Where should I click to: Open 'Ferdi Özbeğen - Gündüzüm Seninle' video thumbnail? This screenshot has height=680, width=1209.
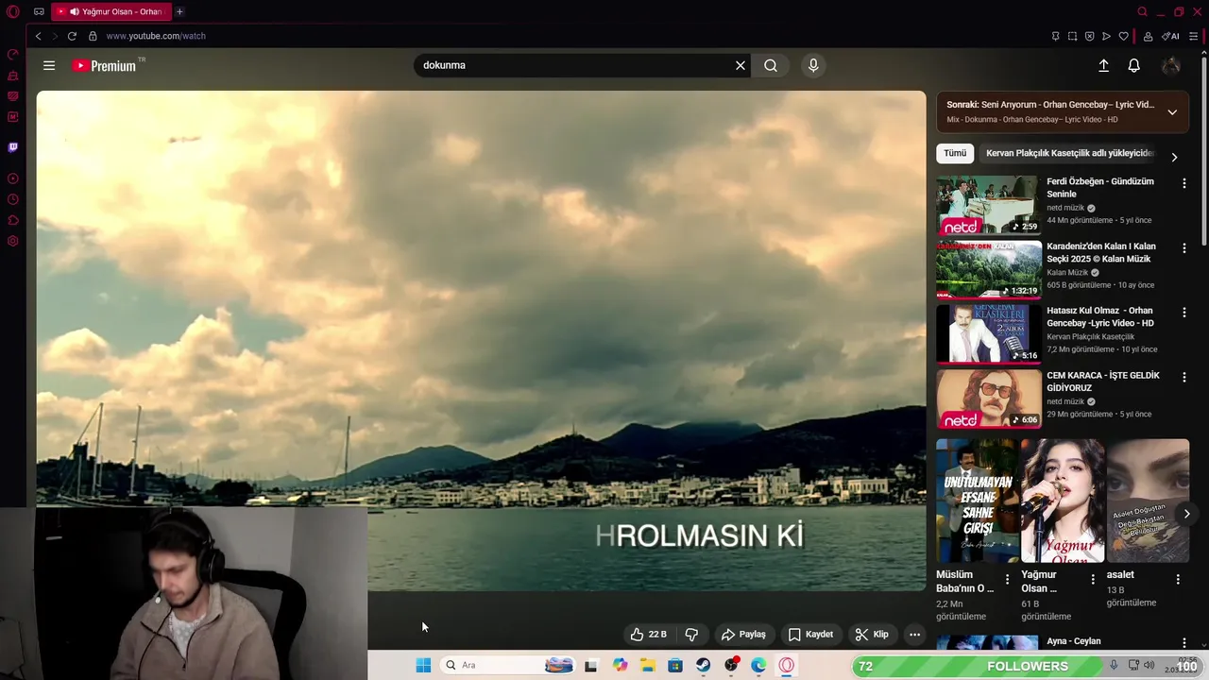[989, 205]
